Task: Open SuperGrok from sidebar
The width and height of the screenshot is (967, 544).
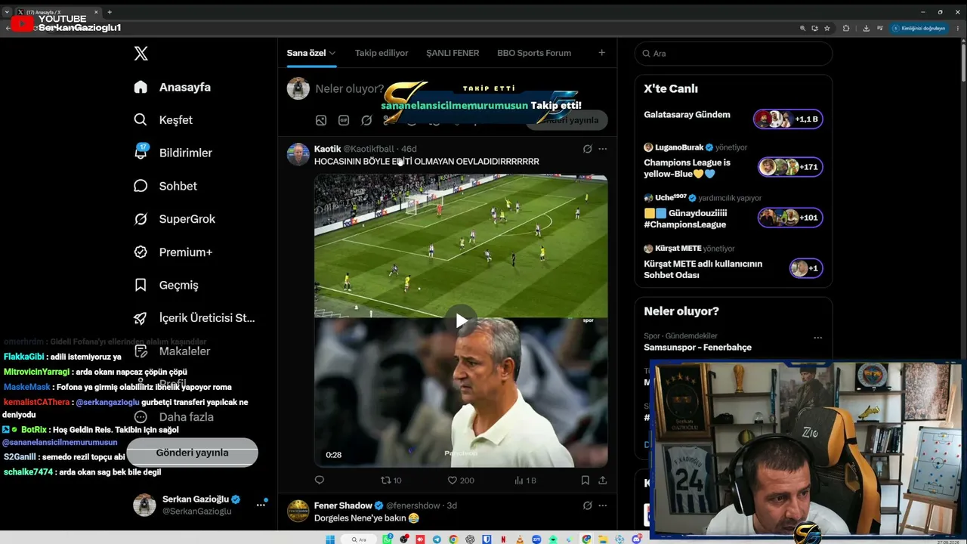Action: tap(175, 219)
